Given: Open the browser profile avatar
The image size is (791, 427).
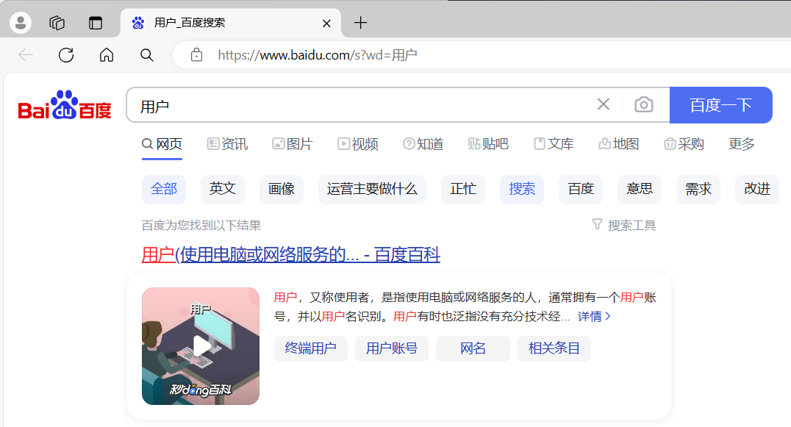Looking at the screenshot, I should point(21,23).
